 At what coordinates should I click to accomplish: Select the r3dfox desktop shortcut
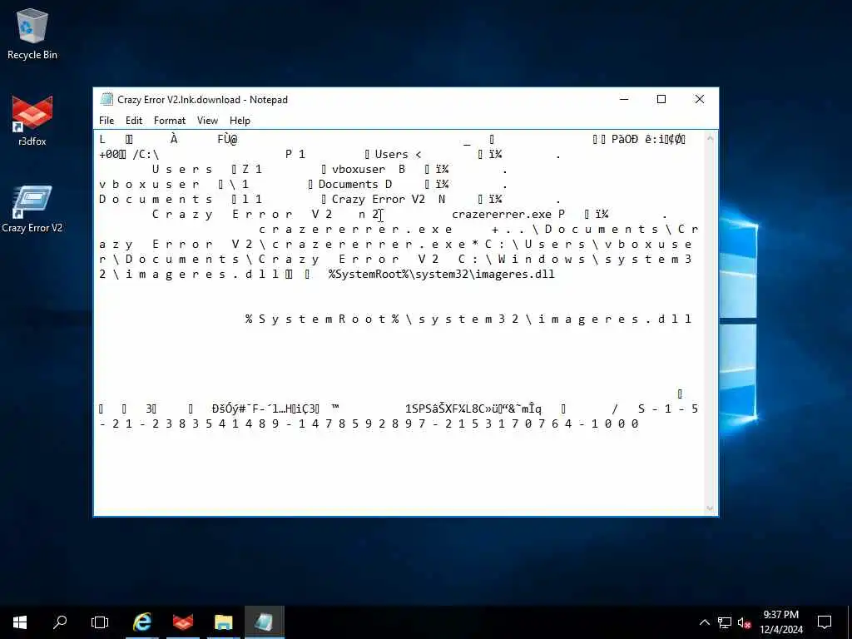(x=32, y=121)
